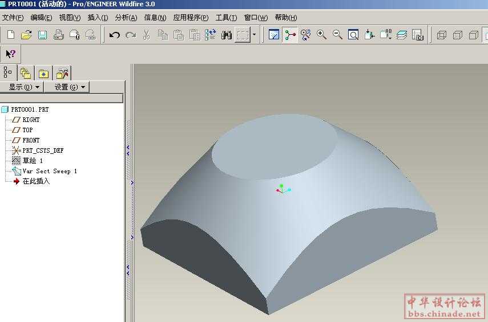Image resolution: width=488 pixels, height=322 pixels.
Task: Click the 在此插入 insert marker
Action: click(x=31, y=181)
